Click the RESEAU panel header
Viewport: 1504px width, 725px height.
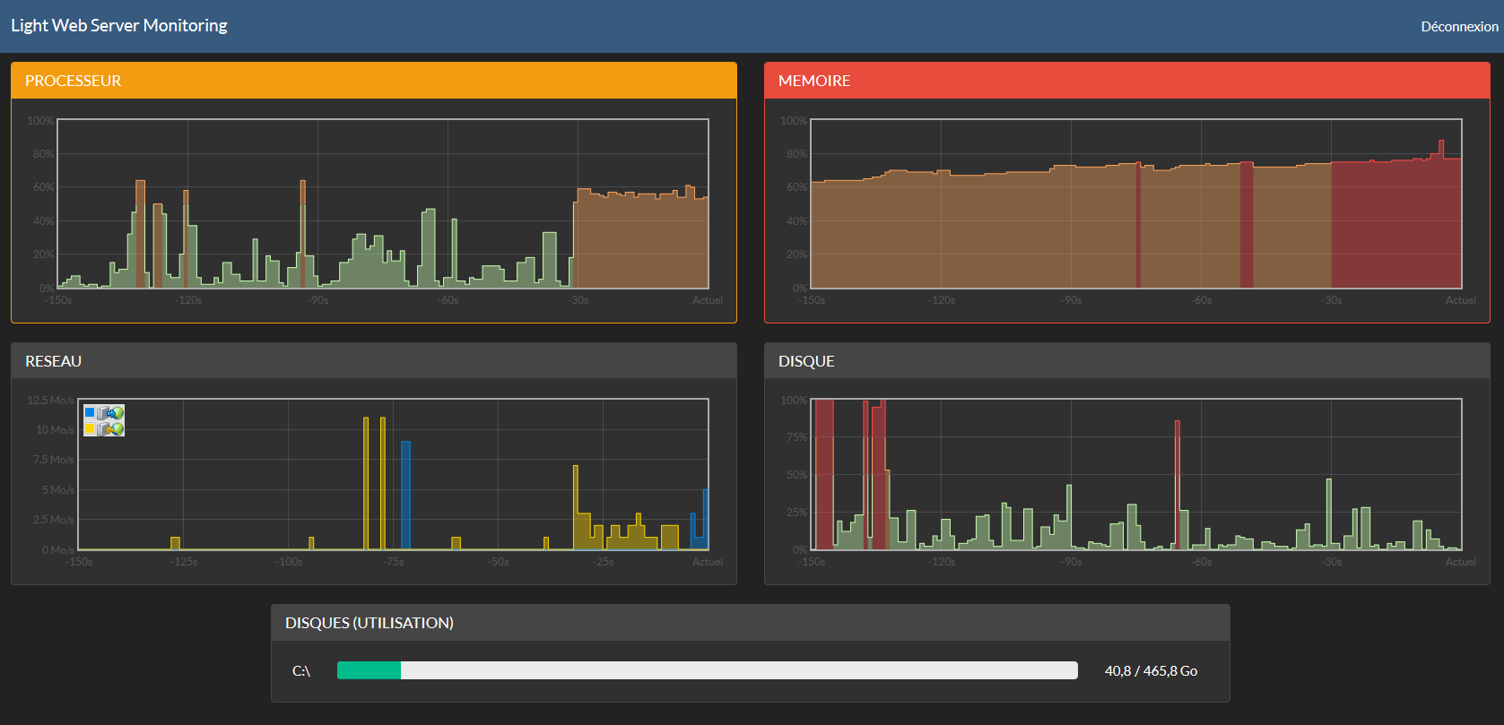pos(373,361)
